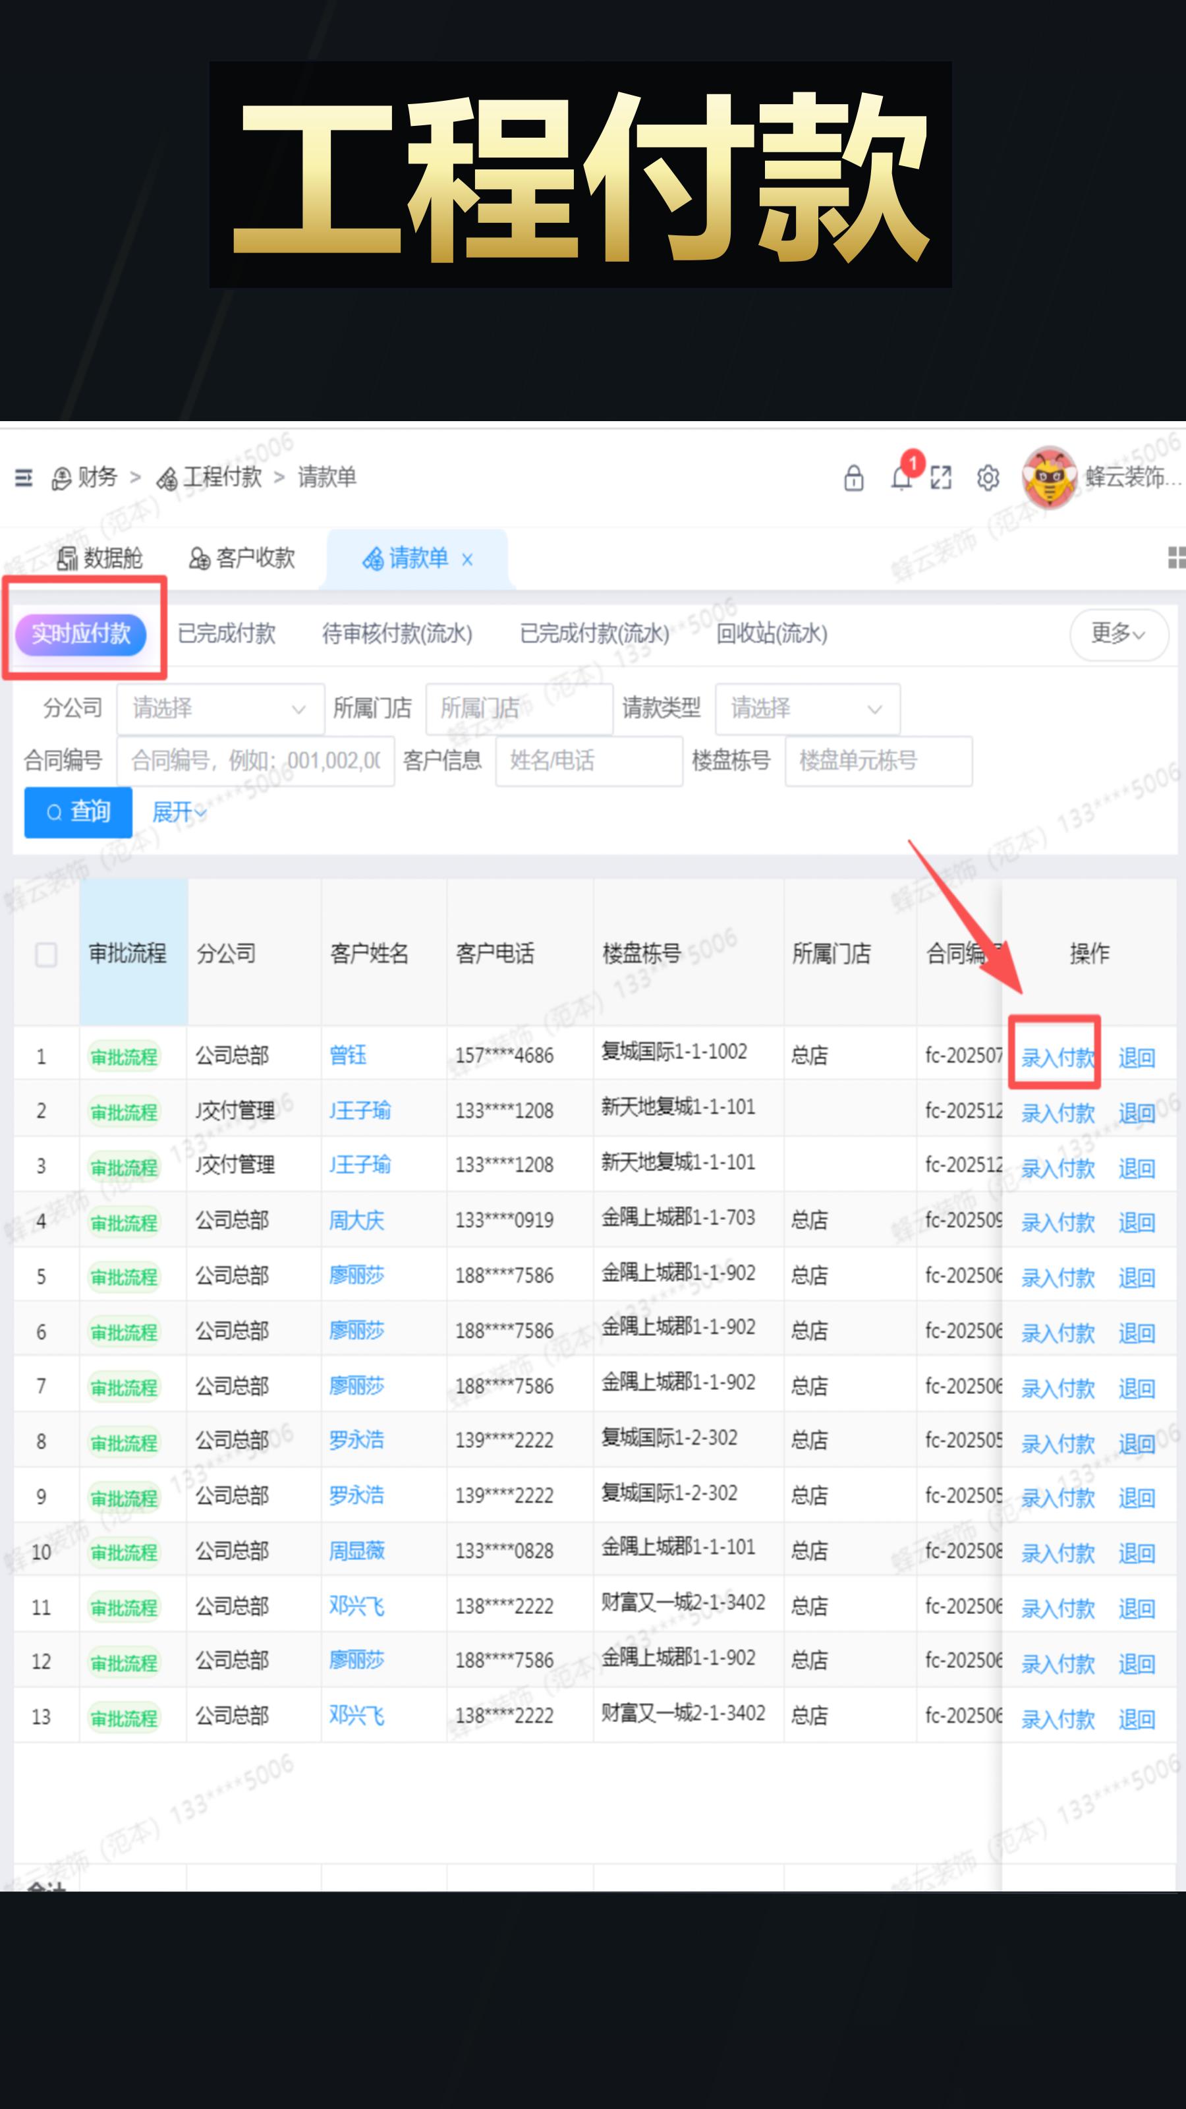
Task: Type in the 合同编号 input field
Action: (256, 761)
